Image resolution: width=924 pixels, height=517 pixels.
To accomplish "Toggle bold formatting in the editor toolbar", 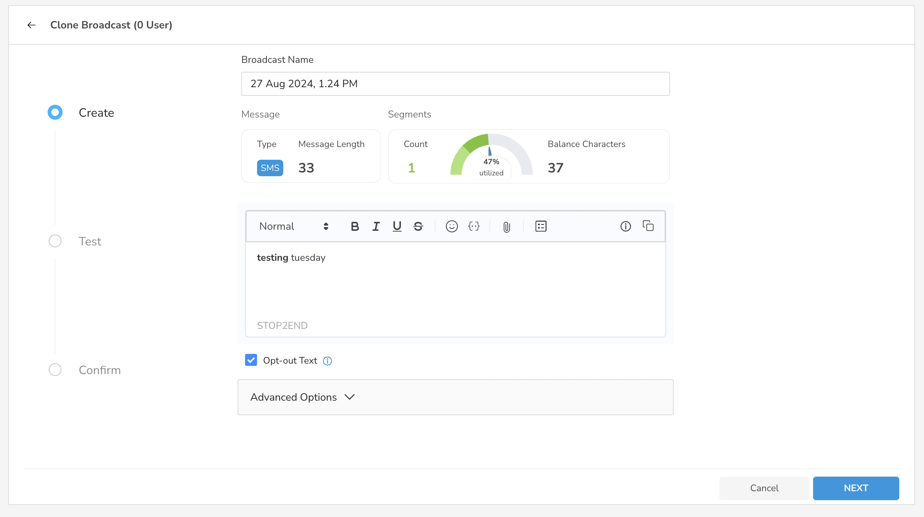I will click(x=355, y=226).
